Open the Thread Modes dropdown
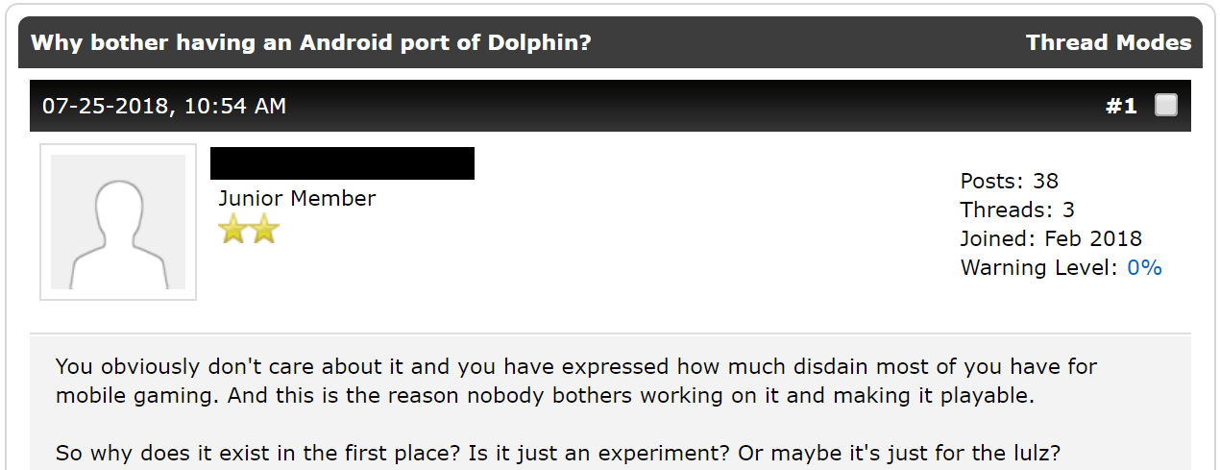Image resolution: width=1220 pixels, height=470 pixels. point(1108,43)
